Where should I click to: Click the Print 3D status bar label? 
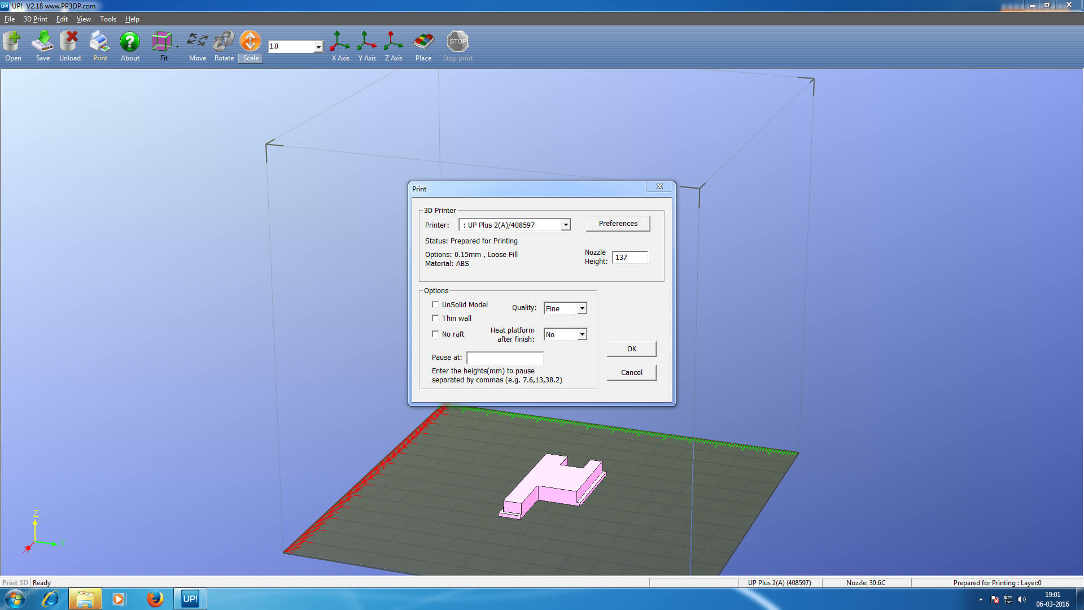[x=15, y=583]
